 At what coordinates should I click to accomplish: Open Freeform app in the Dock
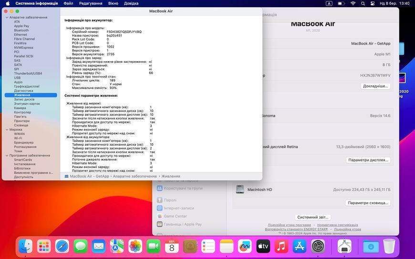click(245, 246)
